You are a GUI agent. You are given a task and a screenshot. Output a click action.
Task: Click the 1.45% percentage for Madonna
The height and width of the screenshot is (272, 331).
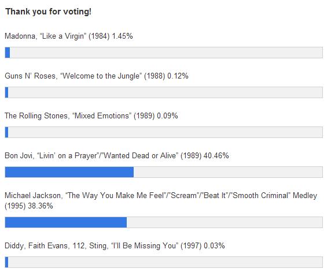(x=122, y=36)
